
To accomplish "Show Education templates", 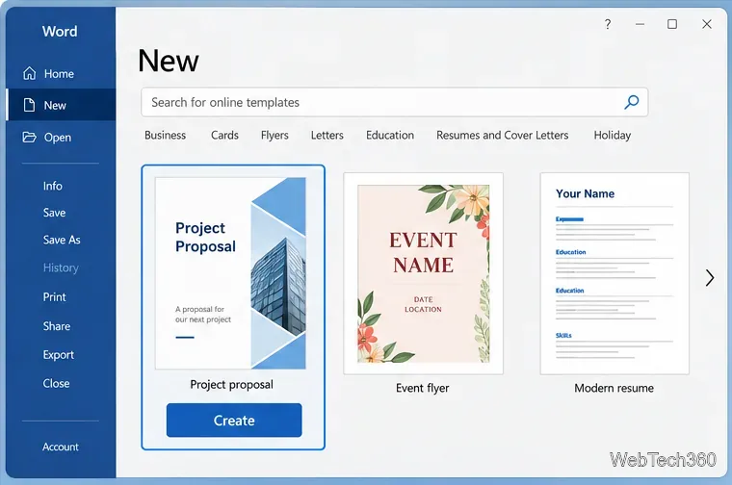I will tap(390, 136).
